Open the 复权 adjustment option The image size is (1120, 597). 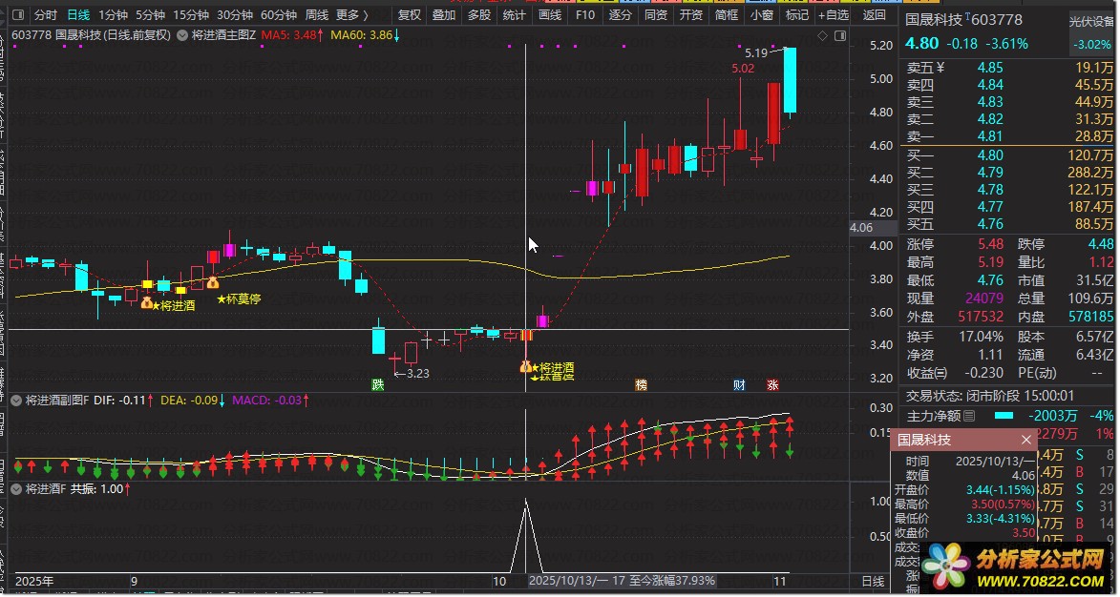[410, 14]
